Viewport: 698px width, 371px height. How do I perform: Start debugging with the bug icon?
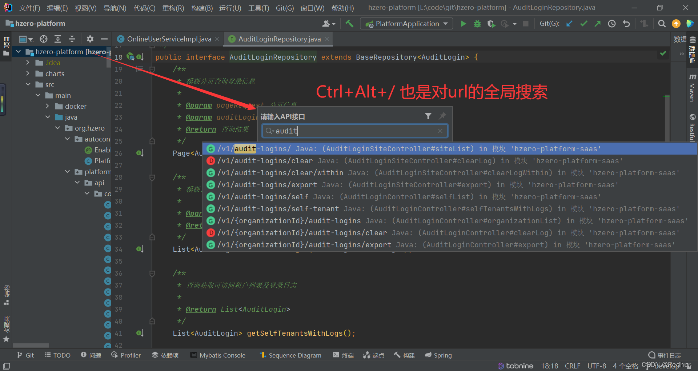(477, 24)
